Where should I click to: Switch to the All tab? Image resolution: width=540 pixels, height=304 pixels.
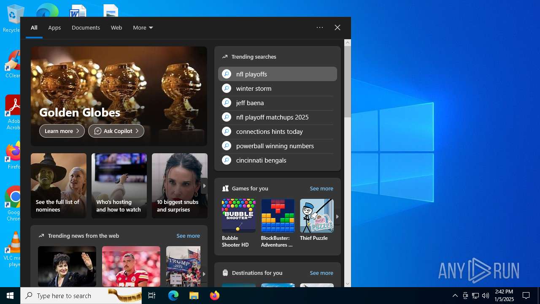34,27
